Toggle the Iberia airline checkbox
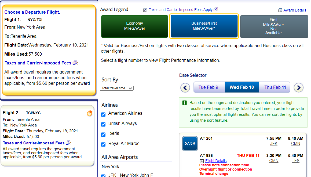This screenshot has width=311, height=177. coord(103,134)
